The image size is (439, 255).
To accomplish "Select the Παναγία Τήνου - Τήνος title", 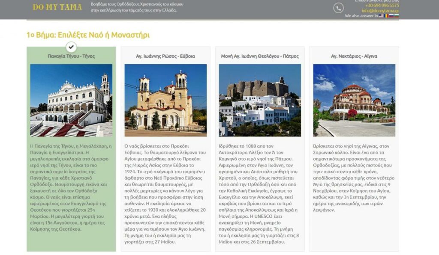I will click(x=71, y=56).
